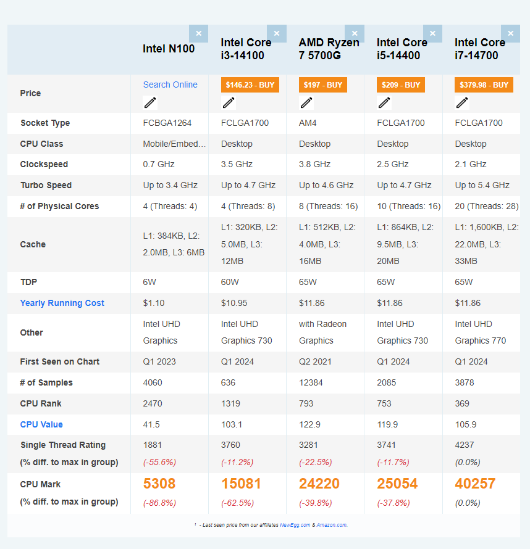This screenshot has height=549, width=530.
Task: Click the (-86.8%) CPU Mark difference
Action: click(x=159, y=503)
